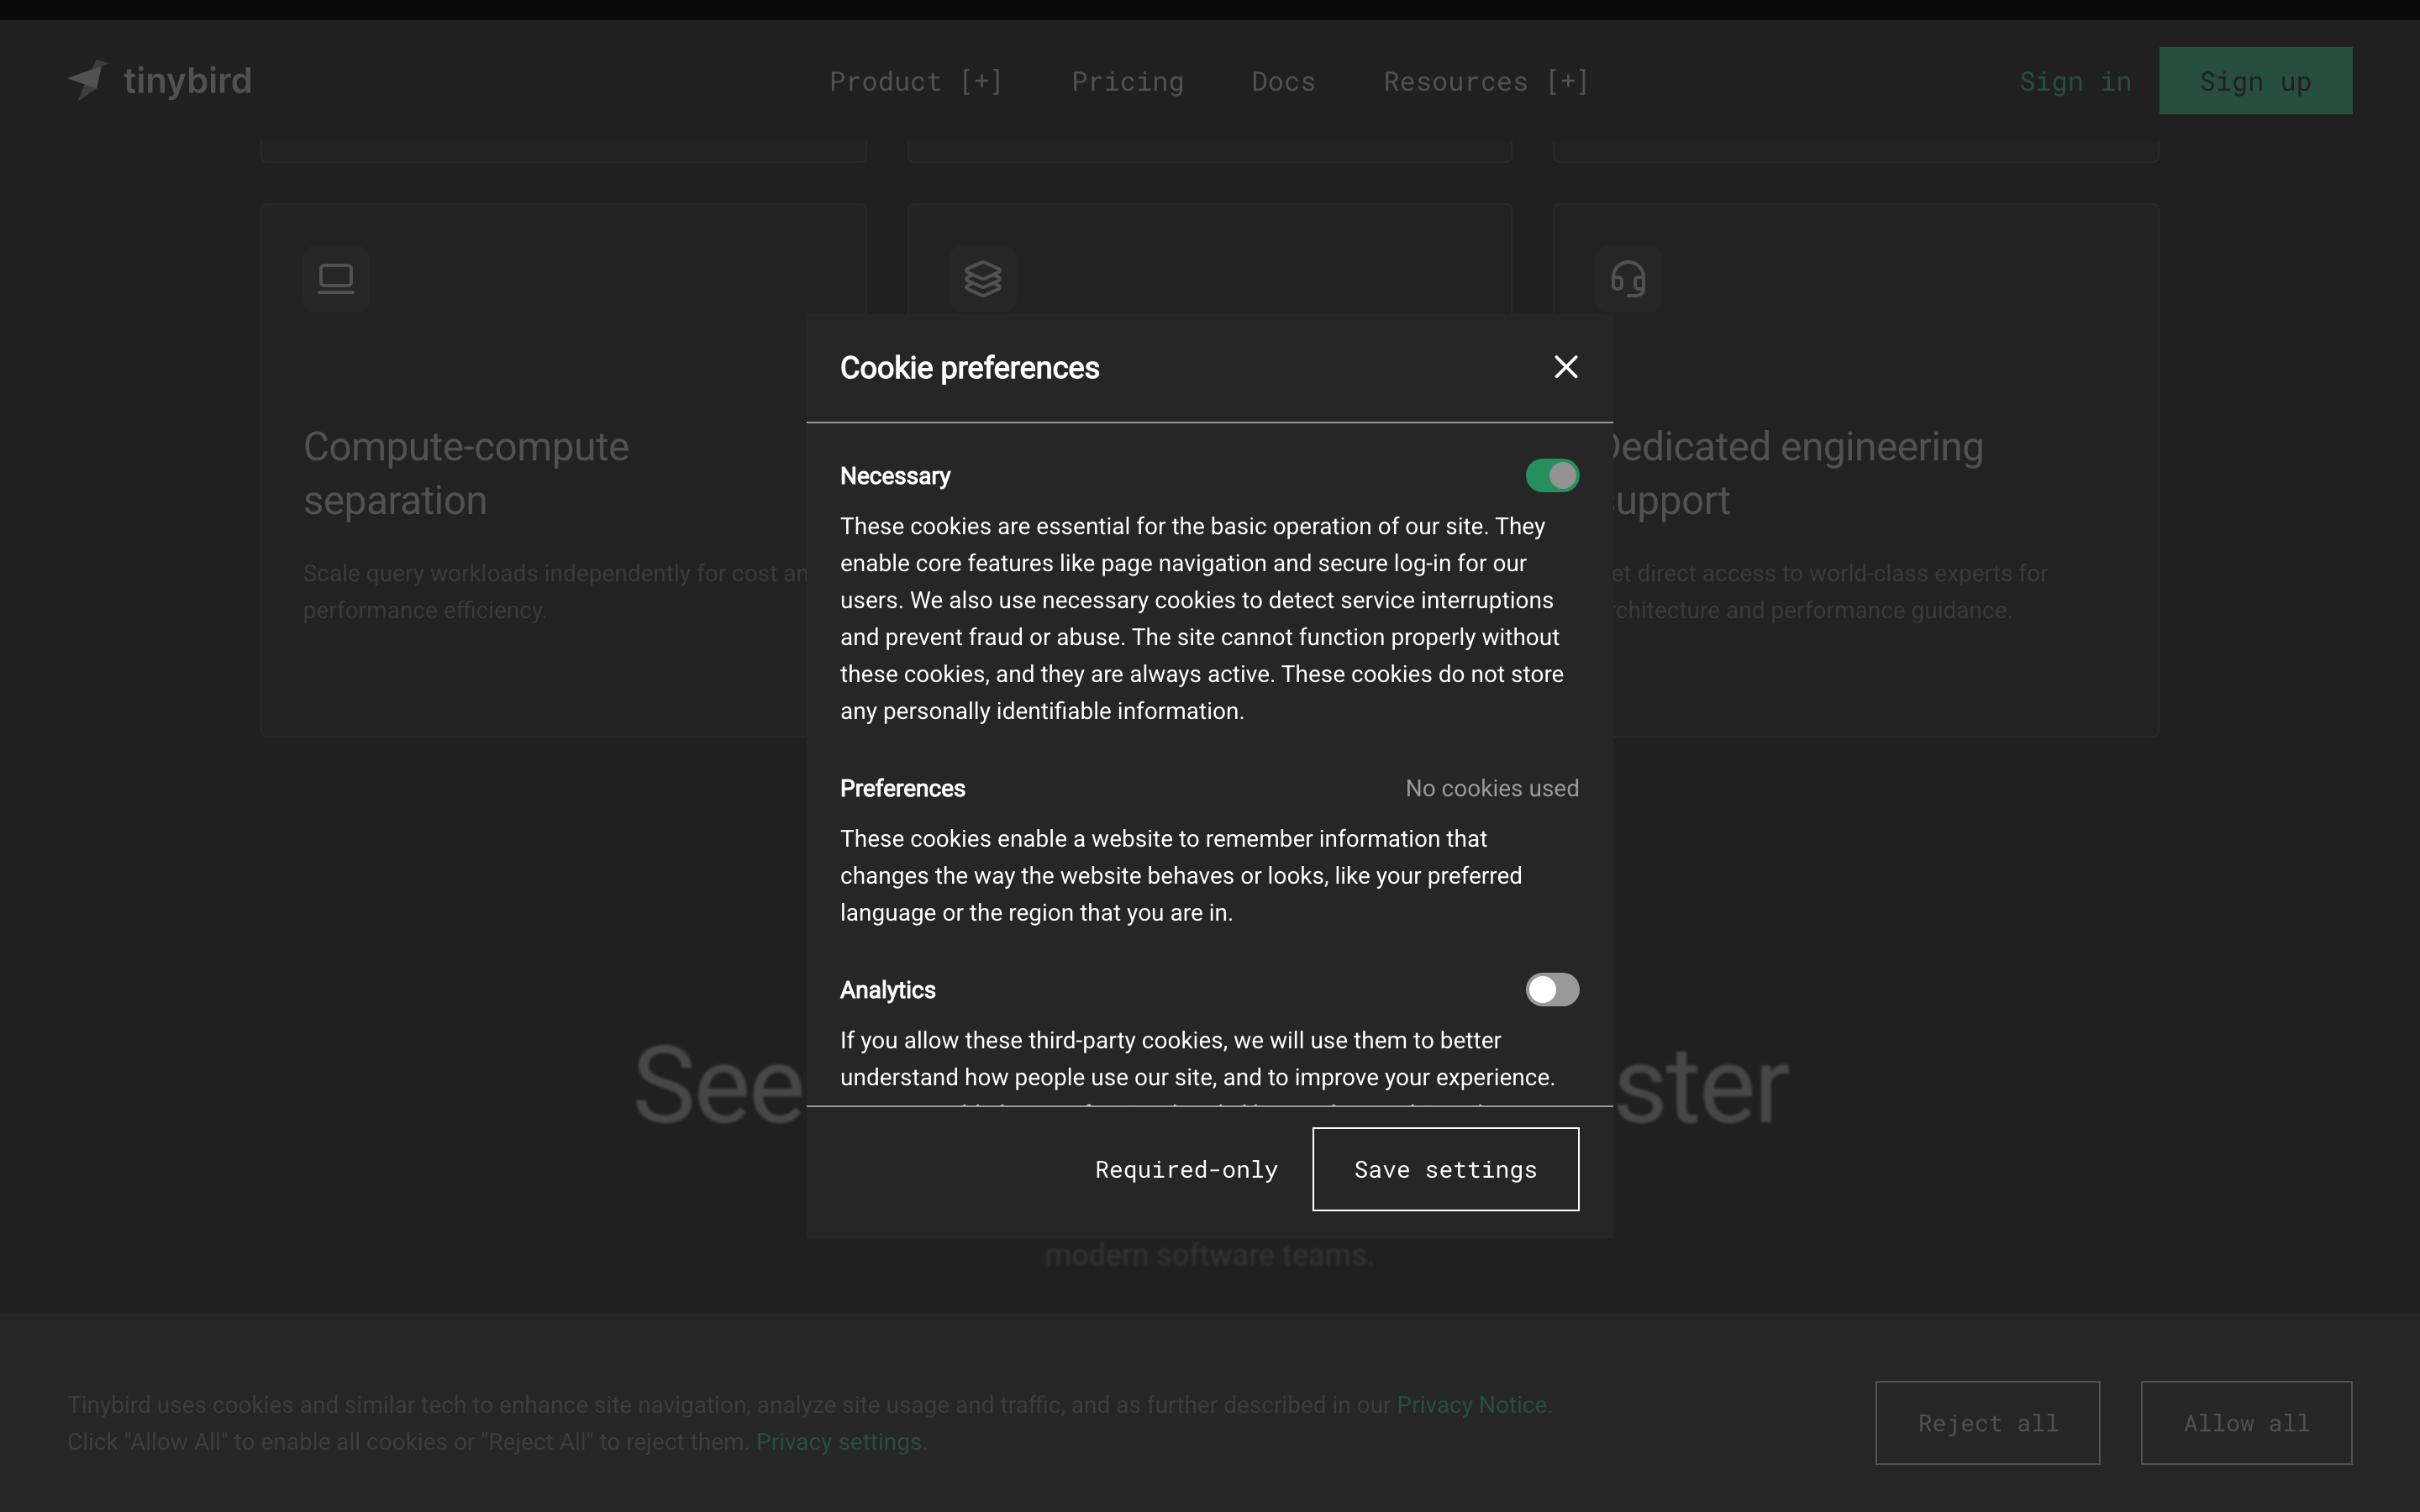Click the headset support icon
The width and height of the screenshot is (2420, 1512).
pos(1628,278)
